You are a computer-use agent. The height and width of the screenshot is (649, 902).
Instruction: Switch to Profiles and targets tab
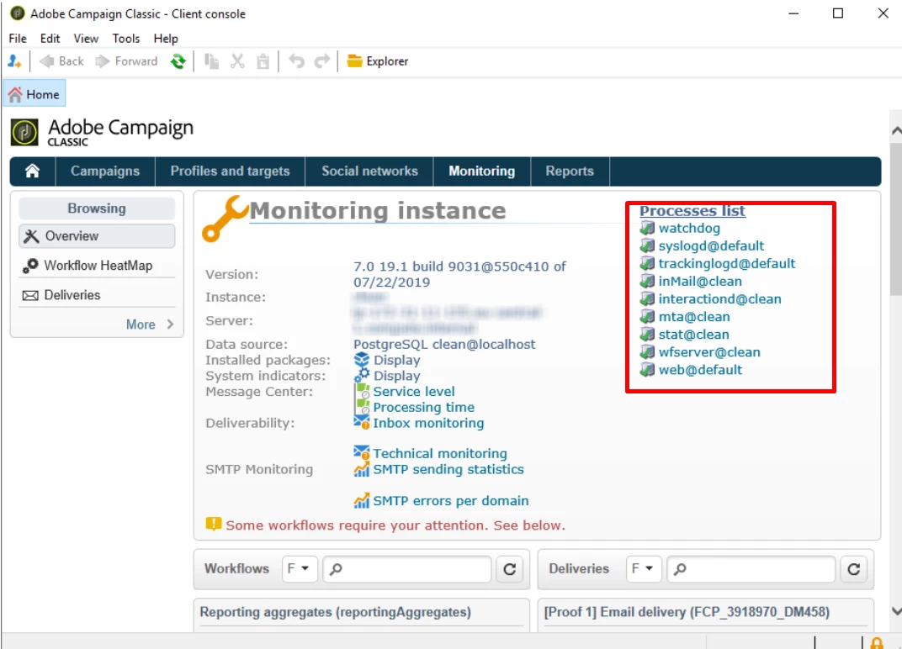pos(230,171)
